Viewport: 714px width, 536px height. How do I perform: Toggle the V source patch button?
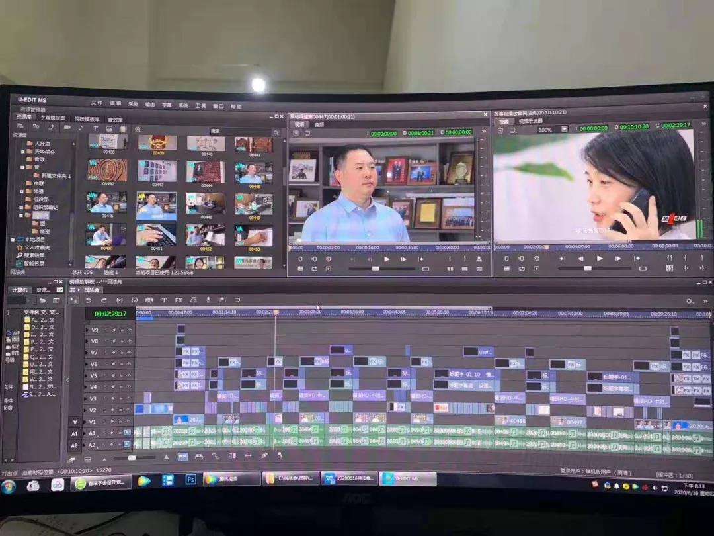click(x=75, y=422)
